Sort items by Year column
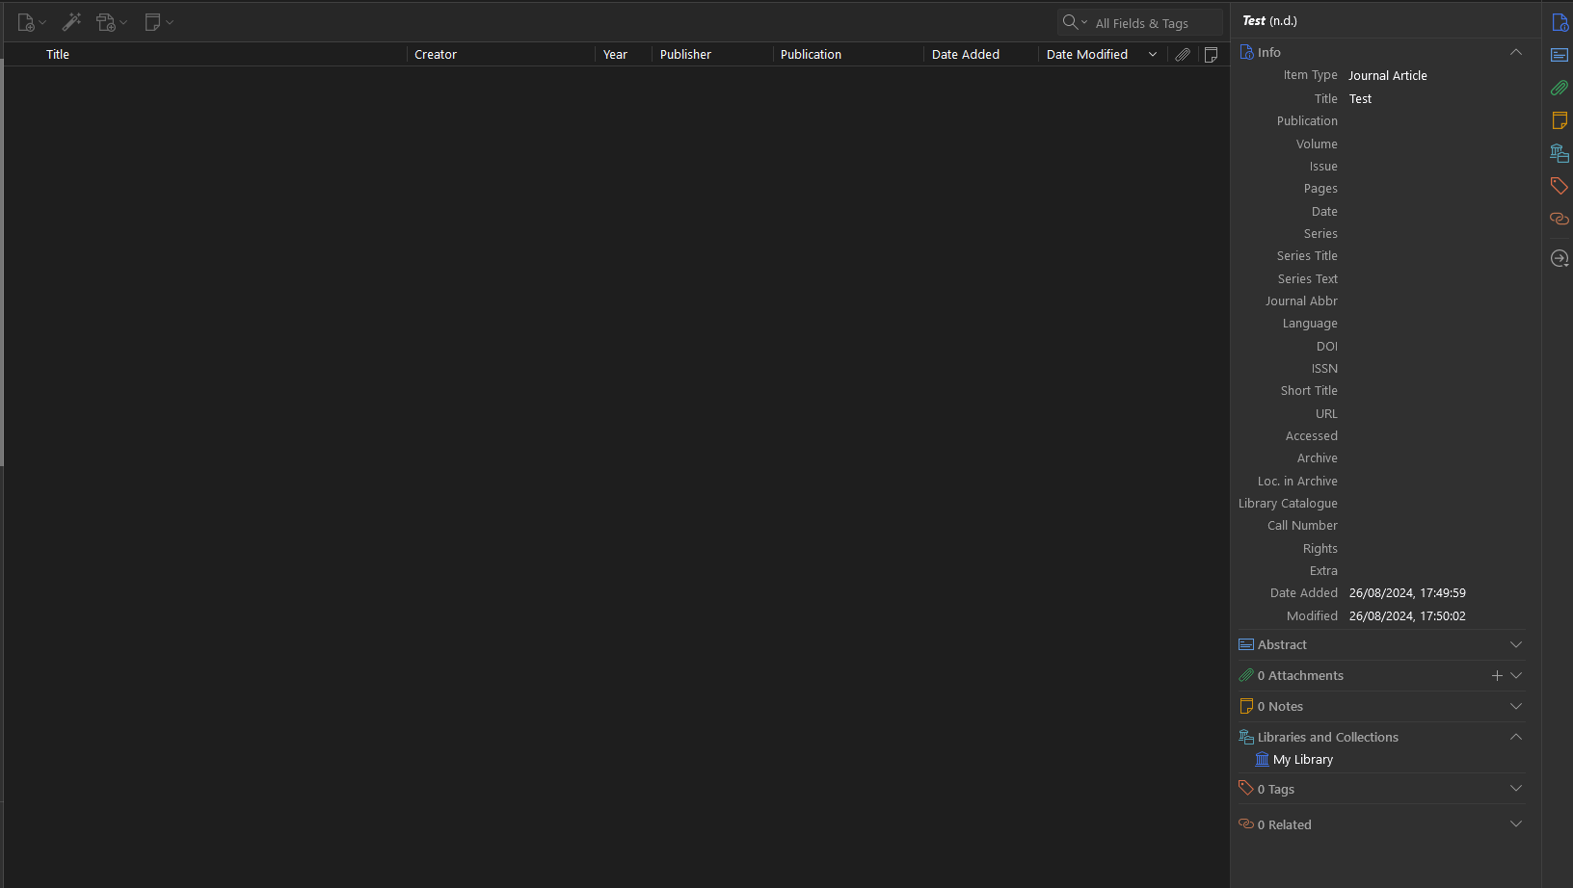The image size is (1573, 888). [x=615, y=55]
